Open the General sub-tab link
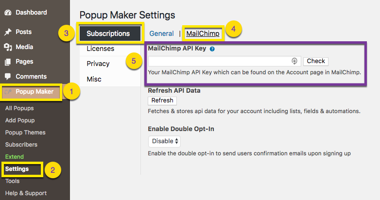Viewport: 380px width, 200px height. (161, 33)
